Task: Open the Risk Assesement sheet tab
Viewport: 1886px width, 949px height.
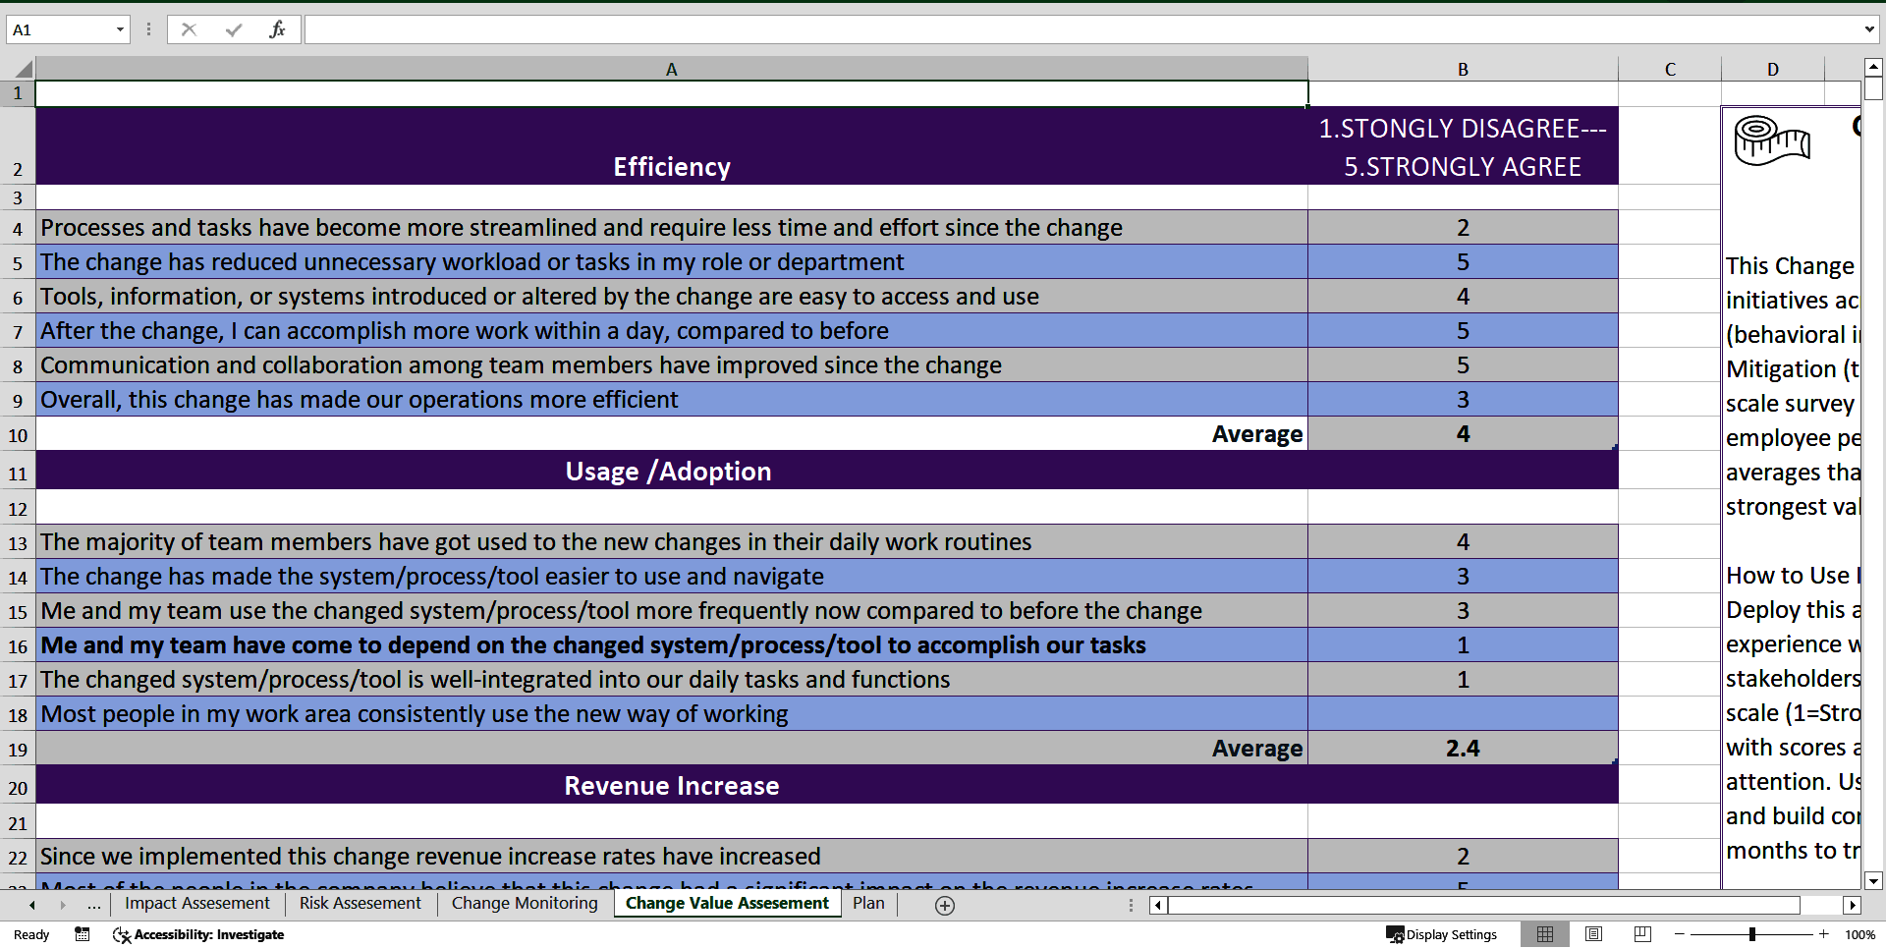Action: point(361,904)
